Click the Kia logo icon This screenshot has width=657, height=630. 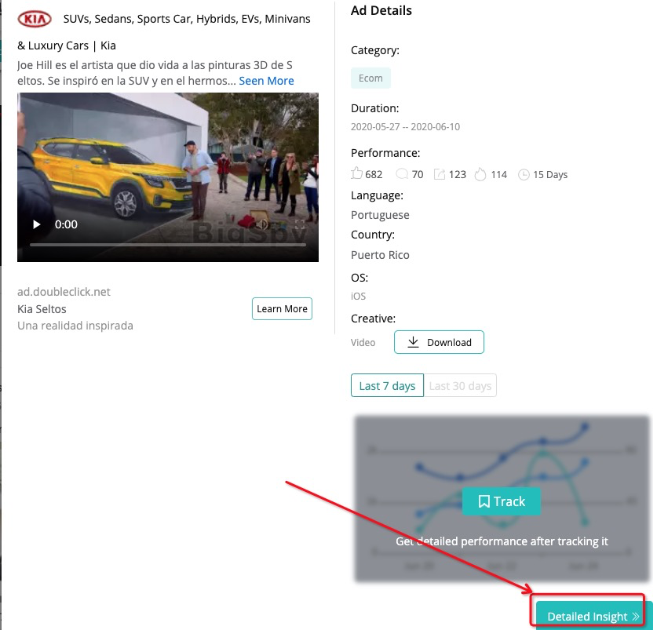[x=35, y=19]
